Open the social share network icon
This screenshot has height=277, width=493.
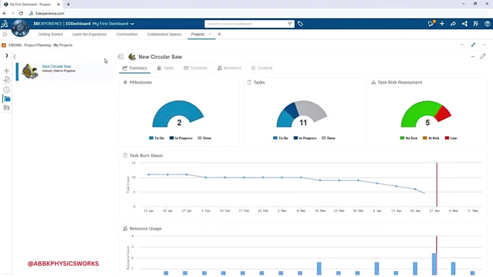pos(464,24)
